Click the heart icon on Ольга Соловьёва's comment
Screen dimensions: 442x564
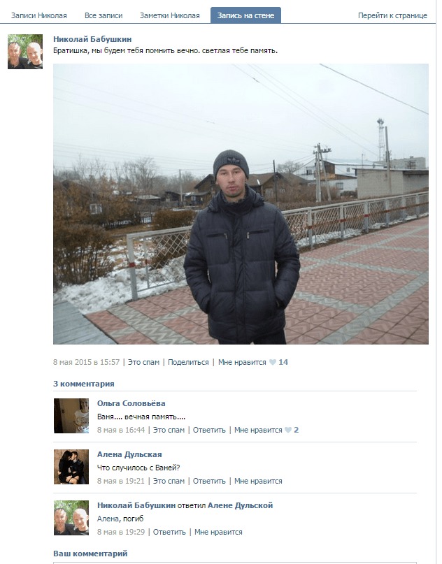[288, 430]
